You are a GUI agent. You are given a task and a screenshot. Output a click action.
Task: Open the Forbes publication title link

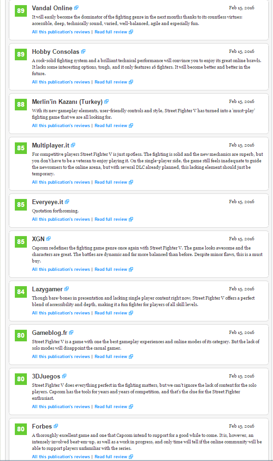point(42,426)
